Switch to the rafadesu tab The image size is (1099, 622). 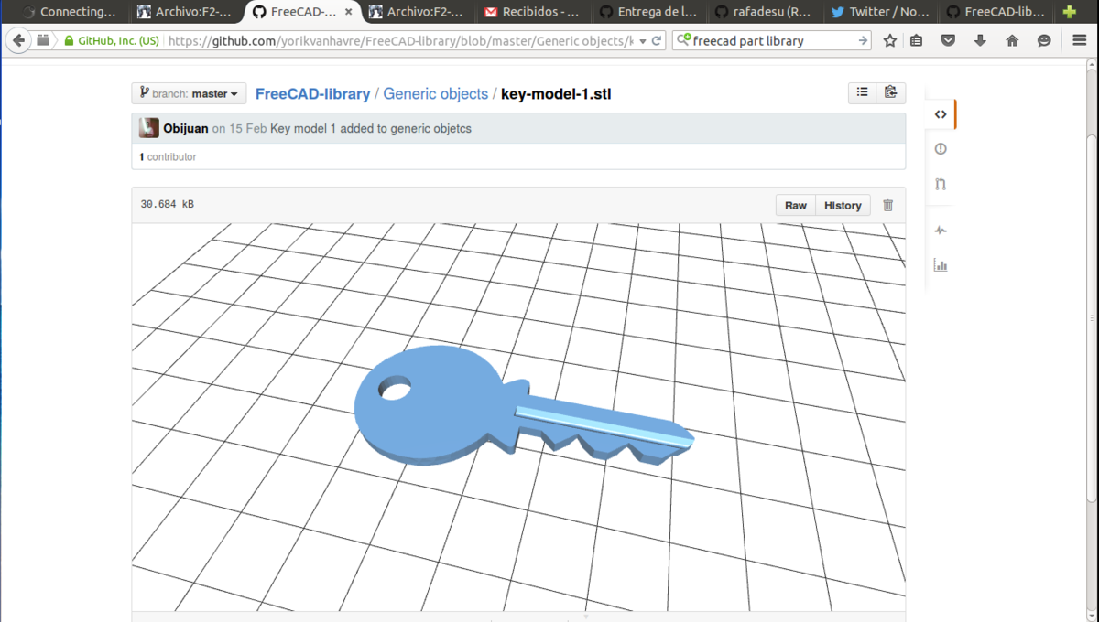[x=763, y=12]
